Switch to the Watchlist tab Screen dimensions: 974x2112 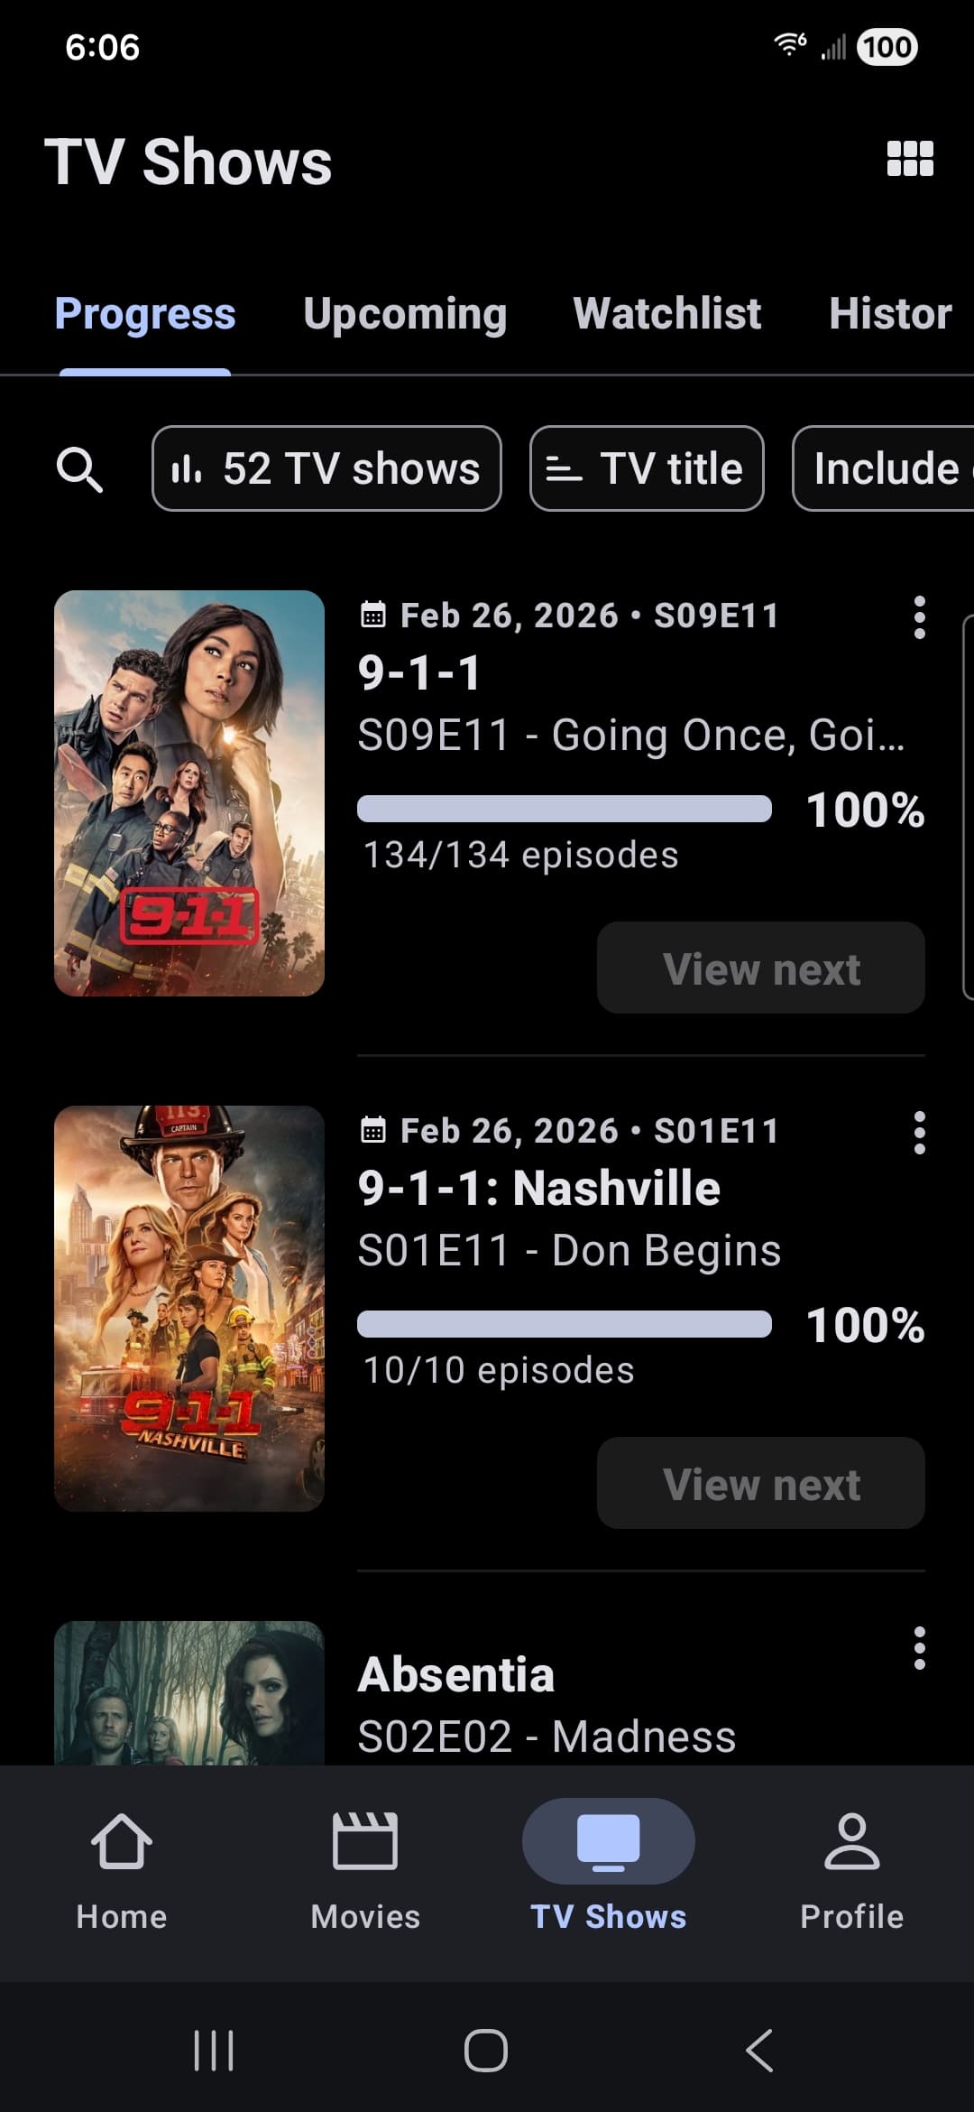coord(666,314)
